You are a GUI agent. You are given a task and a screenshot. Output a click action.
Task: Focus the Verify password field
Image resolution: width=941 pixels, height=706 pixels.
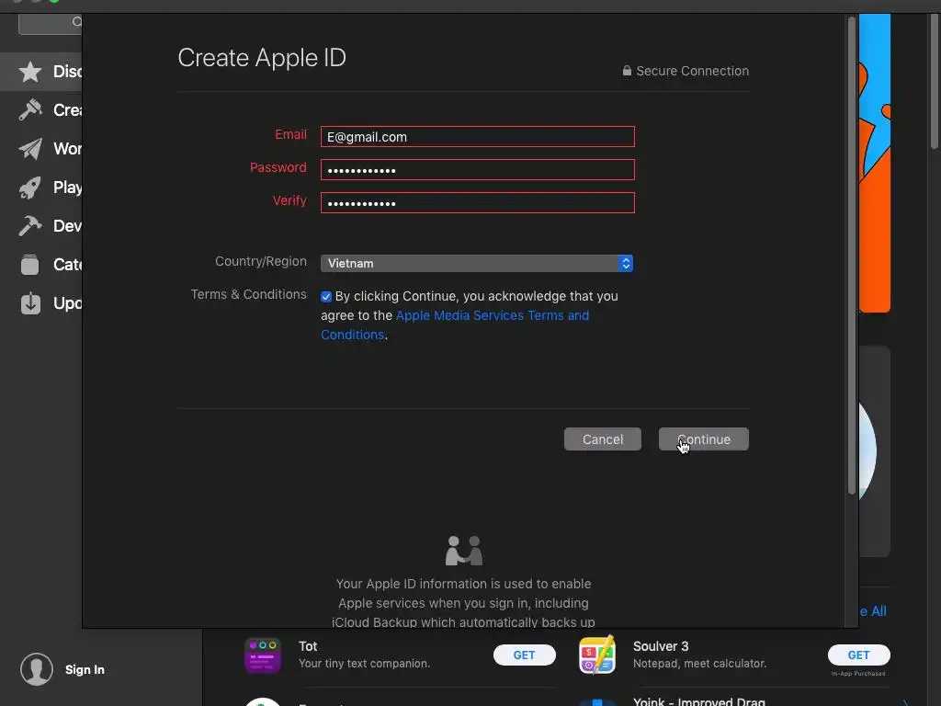point(478,203)
